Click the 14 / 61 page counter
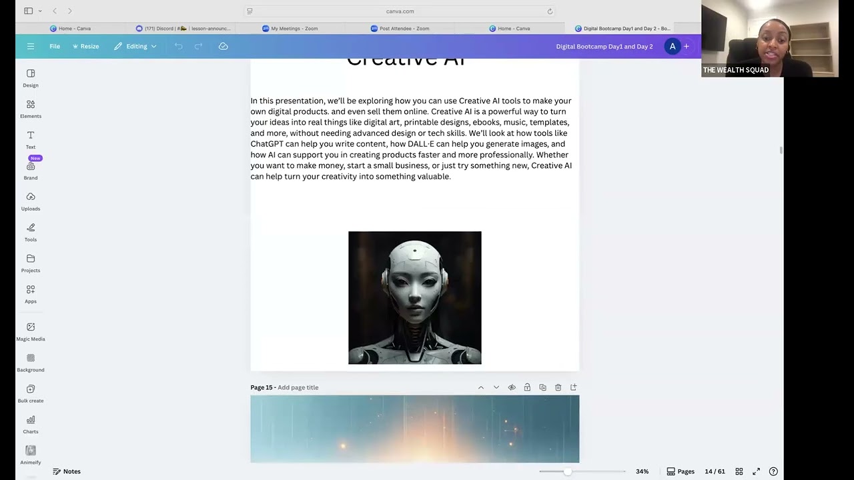854x480 pixels. pyautogui.click(x=715, y=471)
